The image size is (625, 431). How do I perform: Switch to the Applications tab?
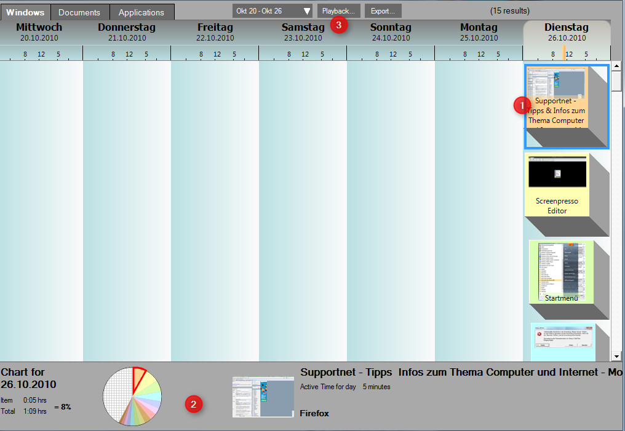click(141, 12)
